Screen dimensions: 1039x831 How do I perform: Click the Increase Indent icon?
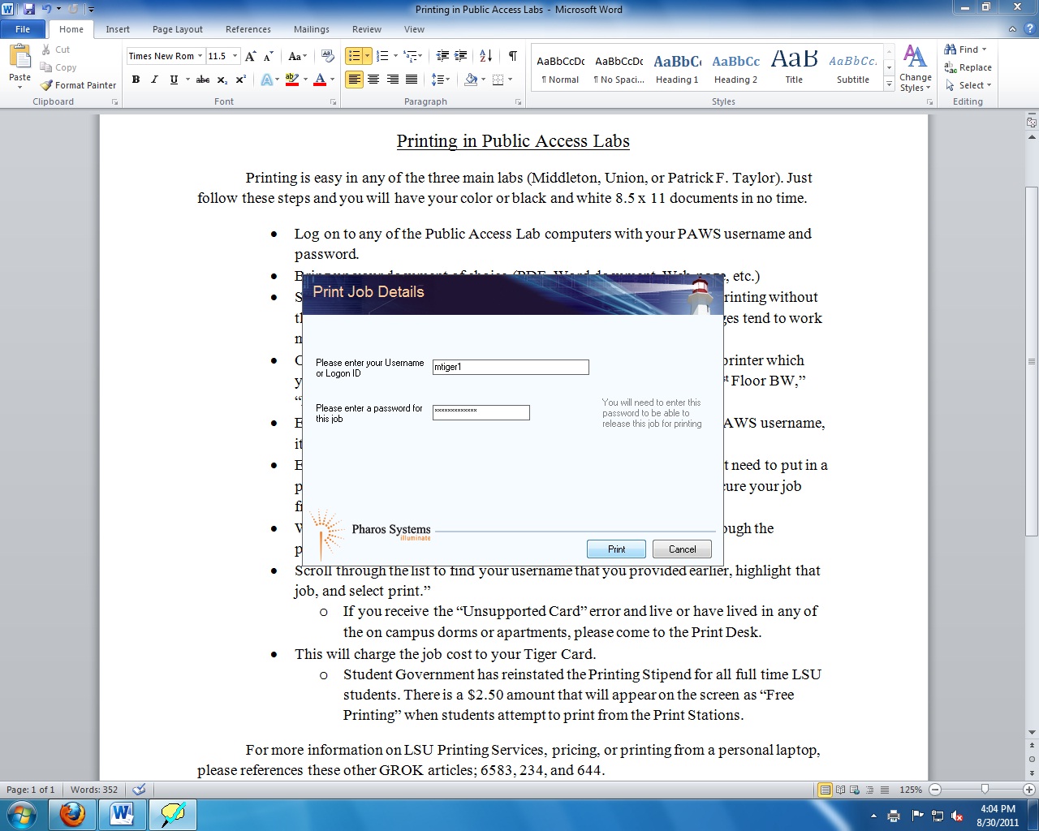pos(461,56)
